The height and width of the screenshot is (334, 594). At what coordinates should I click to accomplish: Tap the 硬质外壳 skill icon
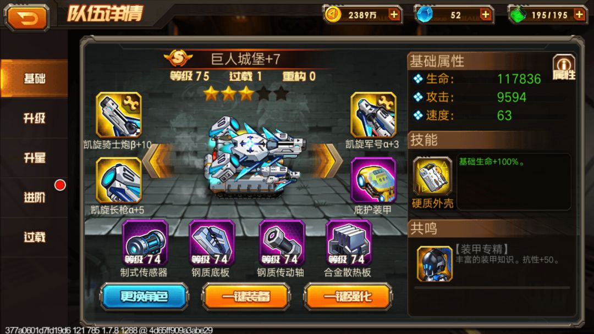tap(433, 176)
